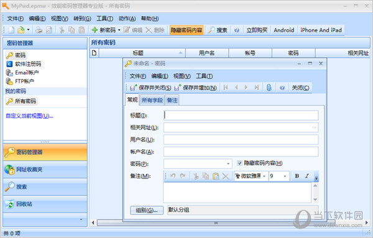Click the previous record arrow icon
This screenshot has height=238, width=373.
point(236,88)
